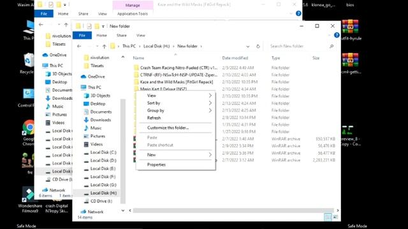408x229 pixels.
Task: Sort by Date modified column header
Action: point(235,58)
